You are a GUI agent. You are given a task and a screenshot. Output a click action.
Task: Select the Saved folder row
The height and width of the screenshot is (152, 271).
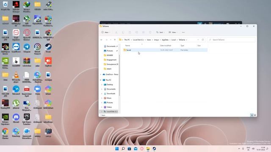(165, 50)
